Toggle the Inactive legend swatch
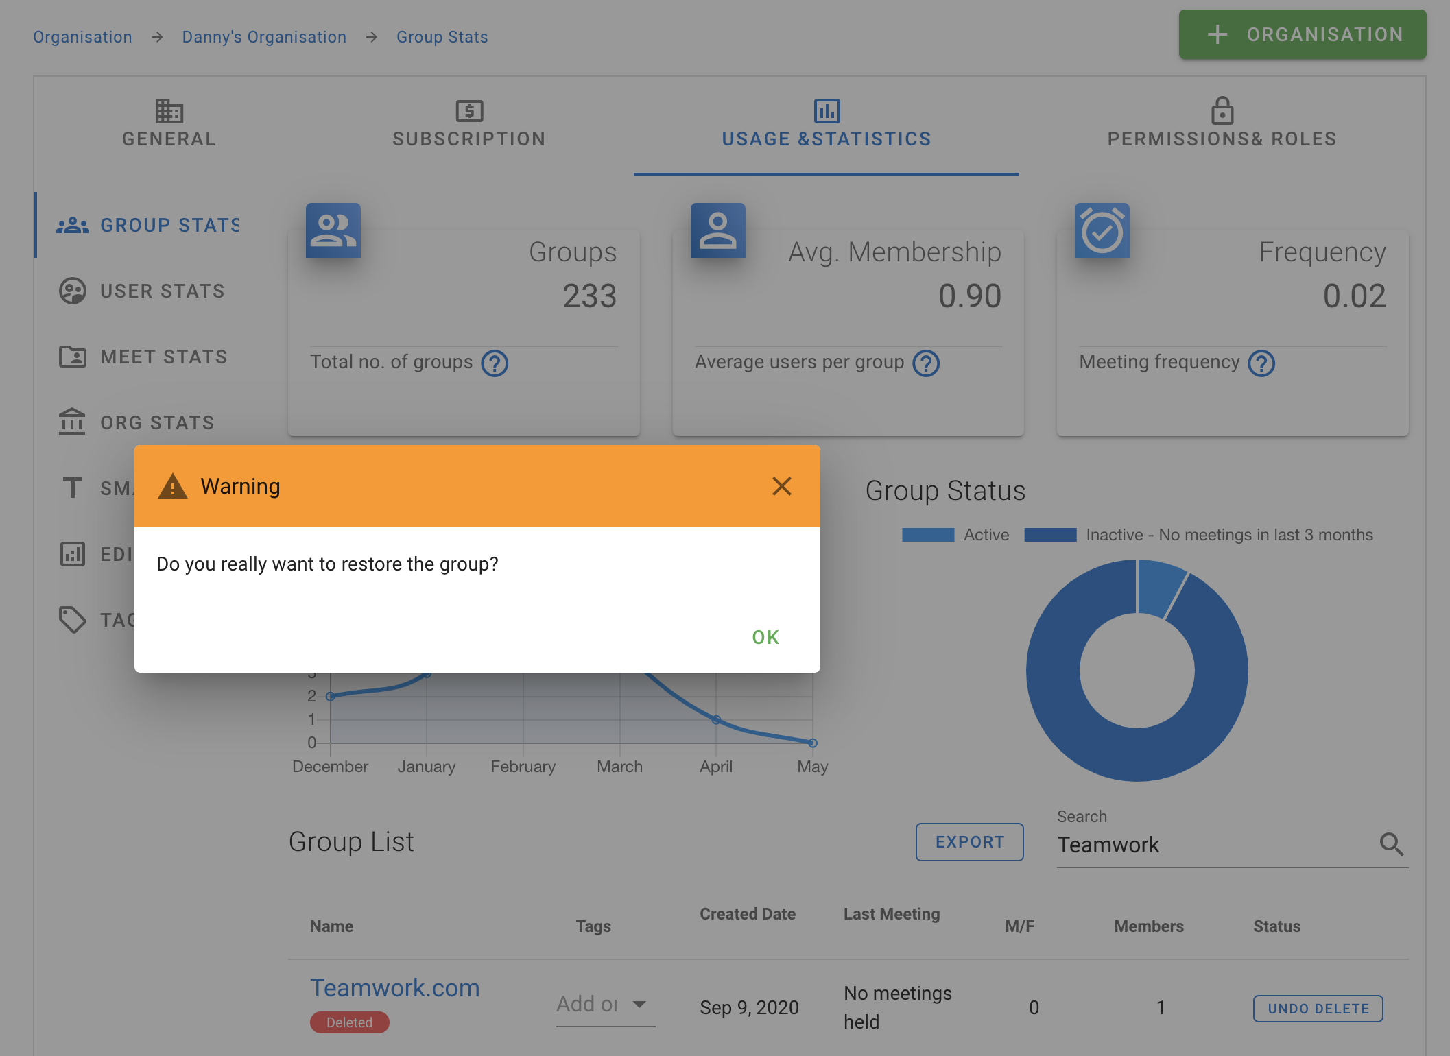Image resolution: width=1450 pixels, height=1056 pixels. tap(1050, 535)
